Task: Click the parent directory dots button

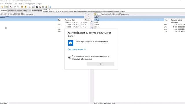Action: [88, 14]
